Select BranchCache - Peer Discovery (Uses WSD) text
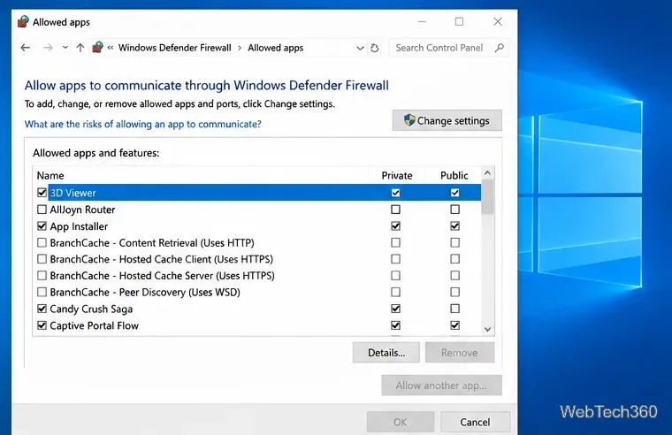The image size is (672, 435). point(145,293)
